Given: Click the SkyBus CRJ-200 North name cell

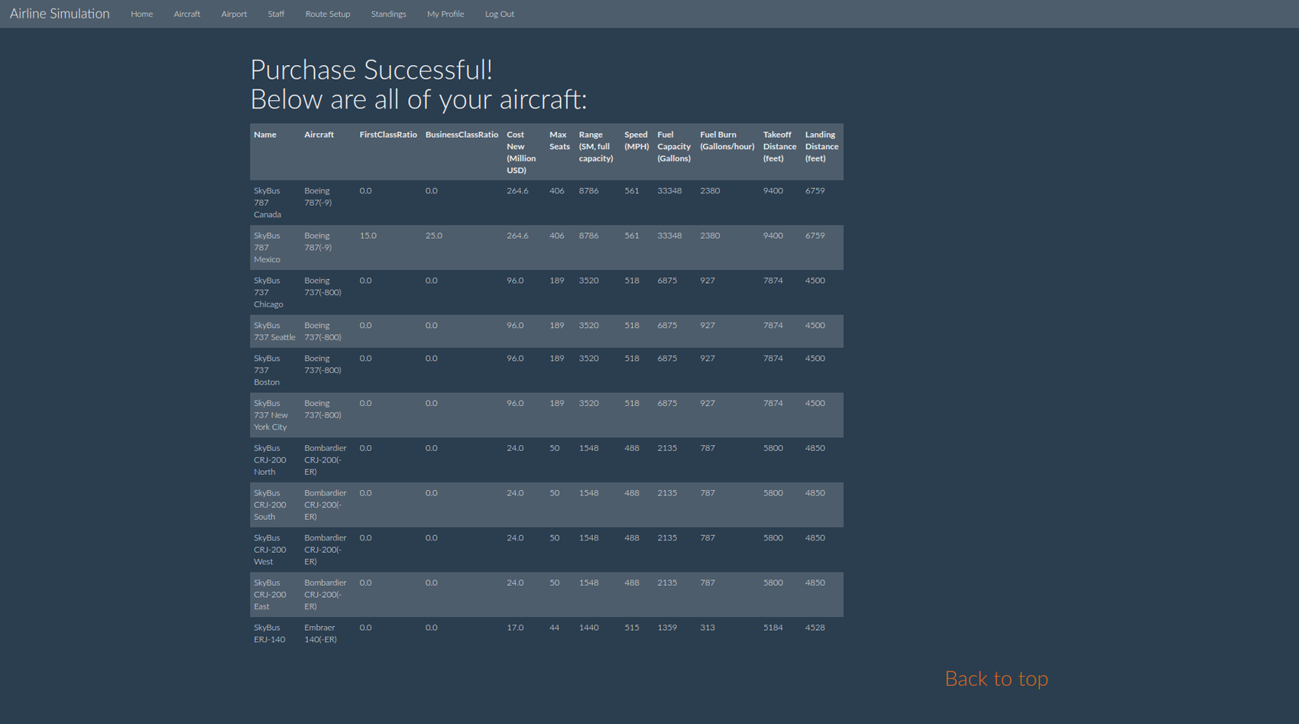Looking at the screenshot, I should pos(270,460).
